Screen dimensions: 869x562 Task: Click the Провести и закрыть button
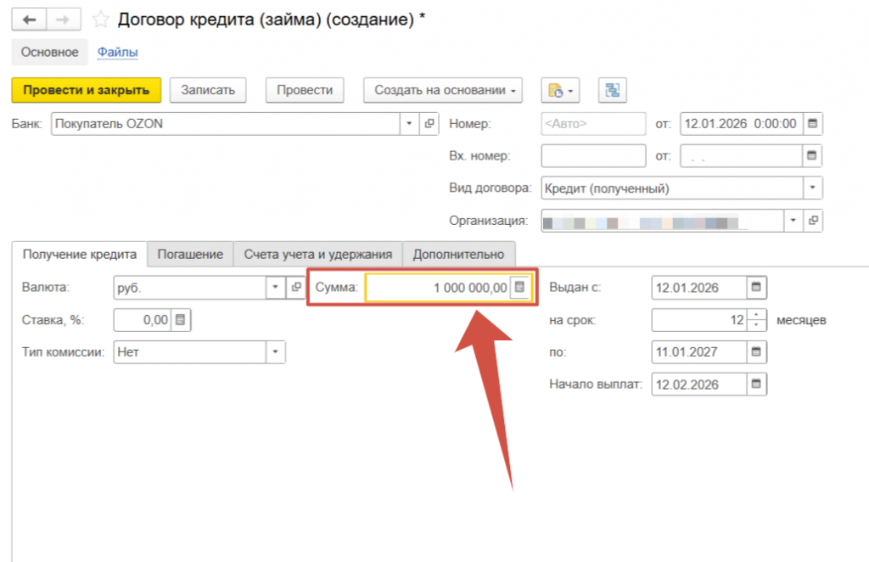[86, 90]
